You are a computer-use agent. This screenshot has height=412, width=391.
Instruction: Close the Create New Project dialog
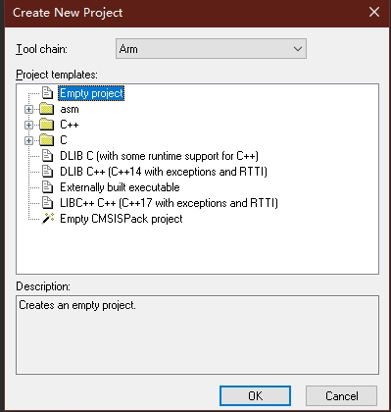point(374,13)
